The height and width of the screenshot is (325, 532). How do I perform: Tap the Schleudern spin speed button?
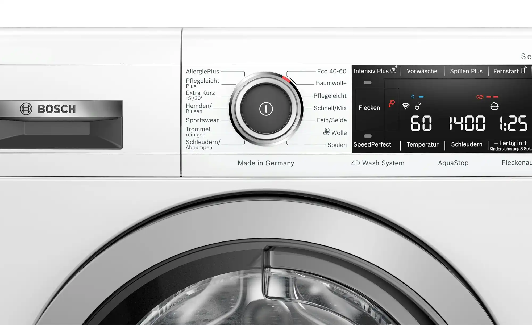pos(467,144)
